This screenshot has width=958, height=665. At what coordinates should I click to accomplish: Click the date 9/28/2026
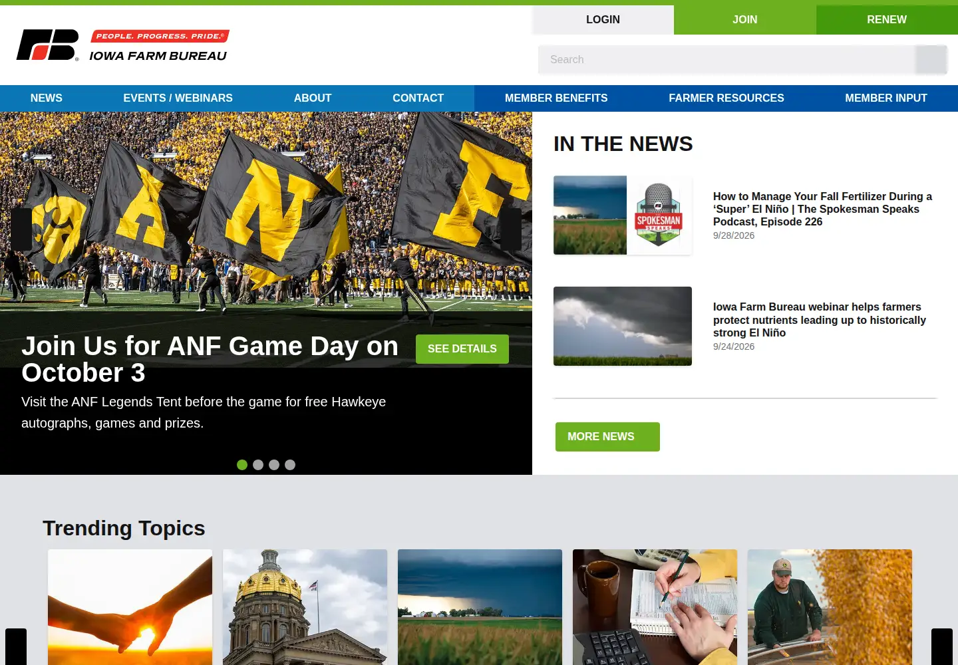click(734, 235)
